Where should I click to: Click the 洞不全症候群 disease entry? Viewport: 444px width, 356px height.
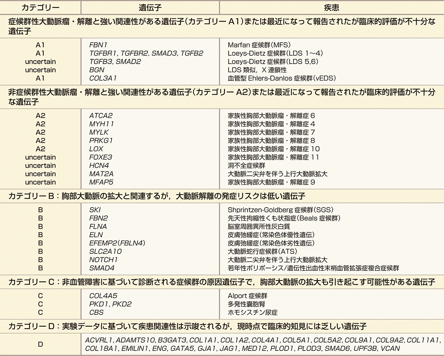(242, 165)
